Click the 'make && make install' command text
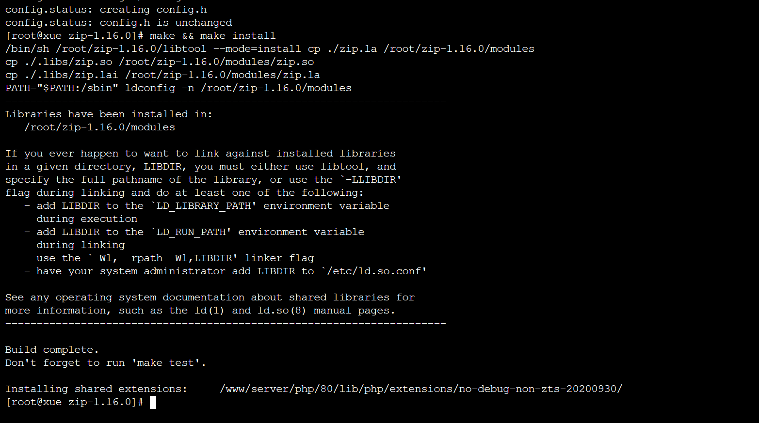759x423 pixels. 212,36
